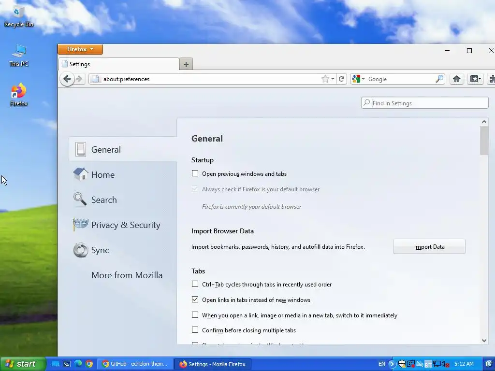Open Privacy & Security settings category
495x371 pixels.
[x=123, y=225]
